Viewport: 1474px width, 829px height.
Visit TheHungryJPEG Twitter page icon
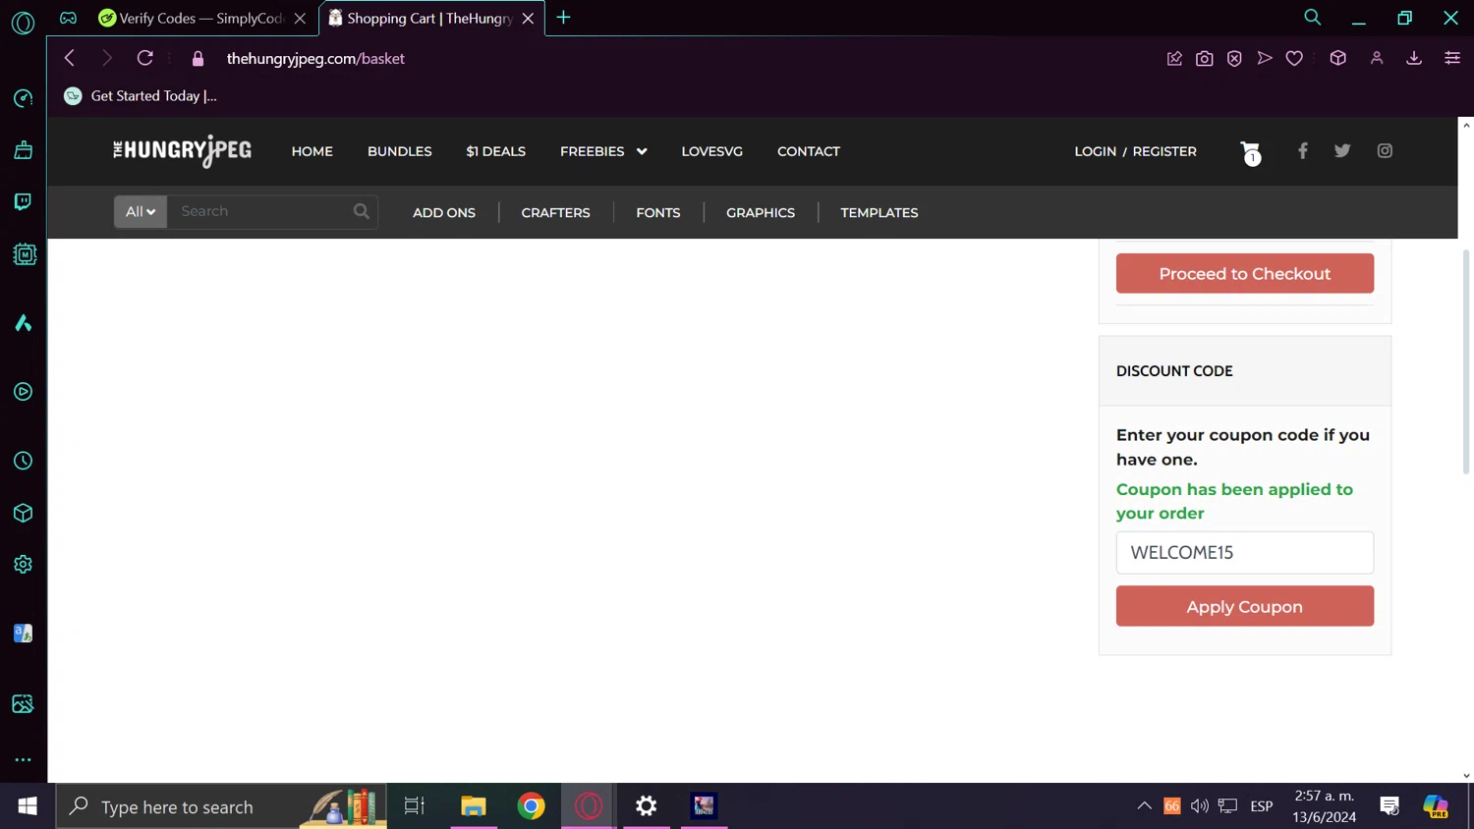[x=1342, y=150]
